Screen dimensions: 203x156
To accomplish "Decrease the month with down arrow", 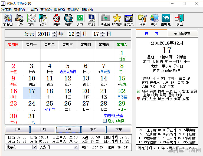I will 78,35.
